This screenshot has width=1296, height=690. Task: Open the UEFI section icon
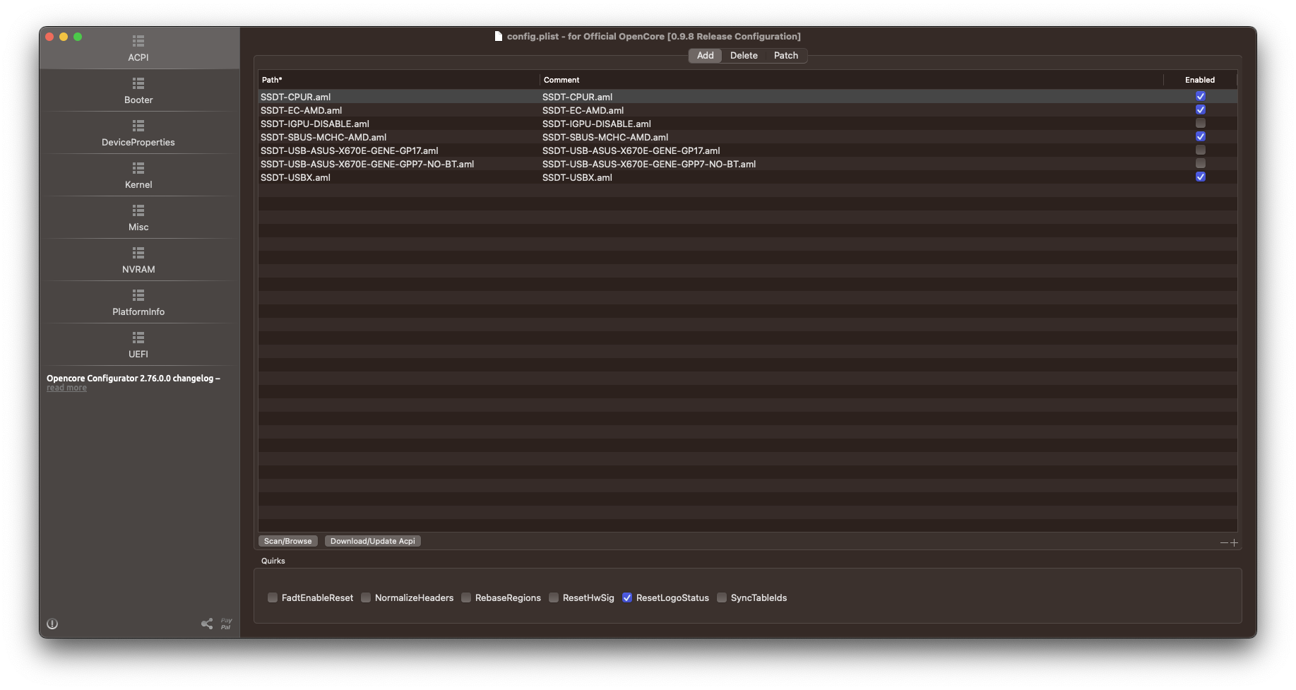click(x=138, y=338)
